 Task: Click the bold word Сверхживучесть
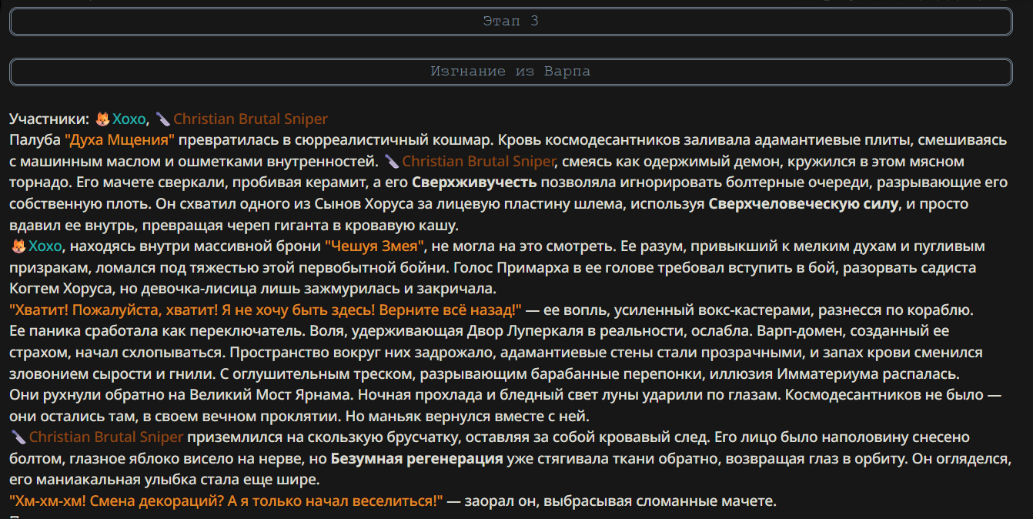pyautogui.click(x=474, y=183)
